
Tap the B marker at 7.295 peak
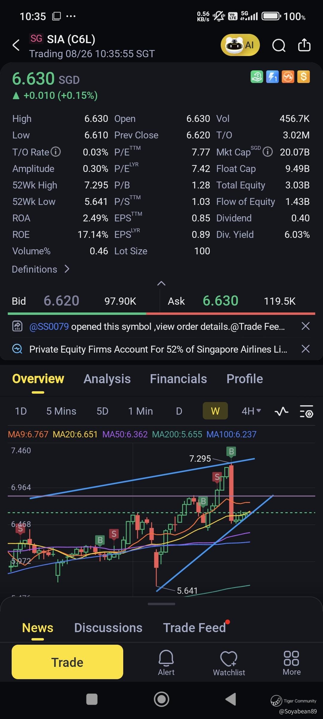231,451
